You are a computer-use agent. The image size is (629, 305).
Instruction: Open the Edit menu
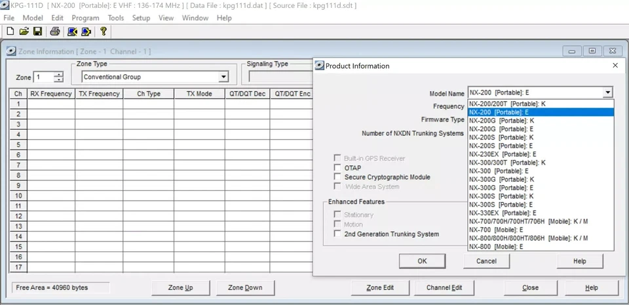pyautogui.click(x=58, y=18)
